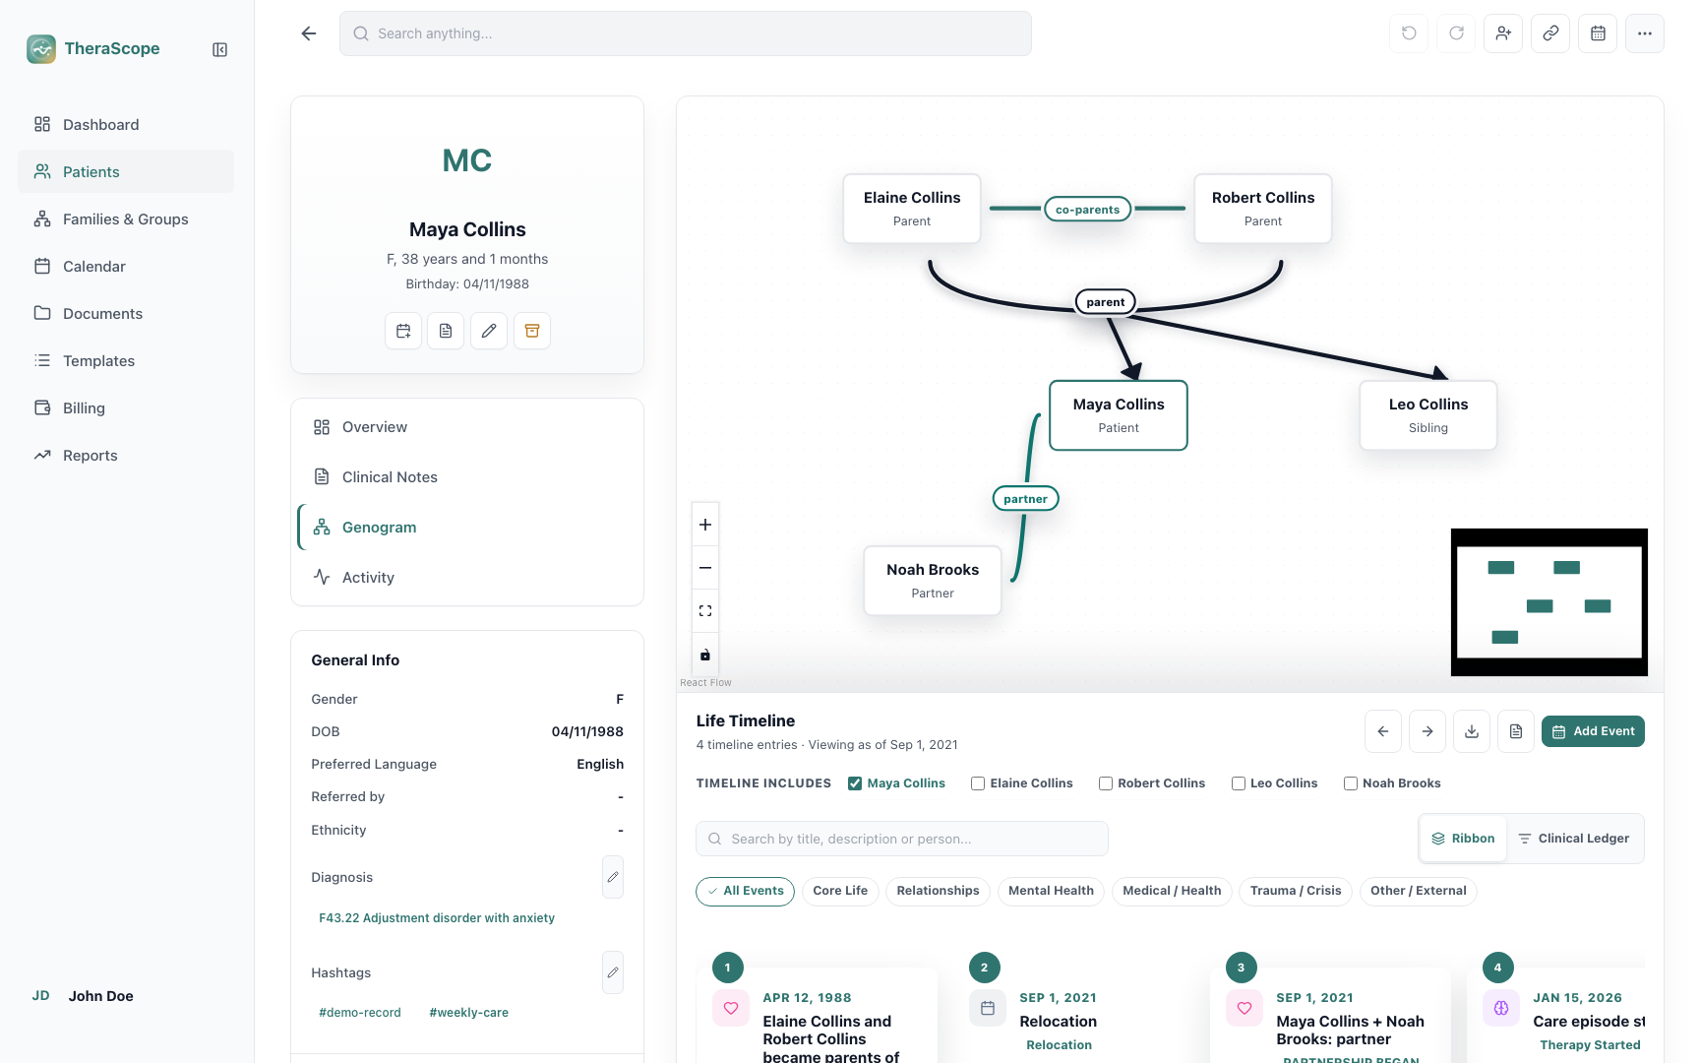This screenshot has height=1063, width=1700.
Task: Click the fit view icon on genogram
Action: pos(705,611)
